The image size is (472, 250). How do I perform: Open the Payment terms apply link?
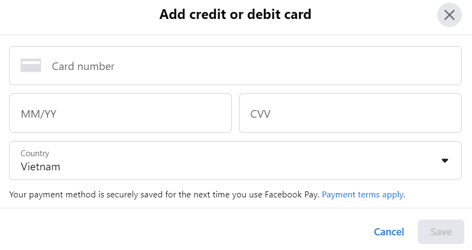pos(363,195)
